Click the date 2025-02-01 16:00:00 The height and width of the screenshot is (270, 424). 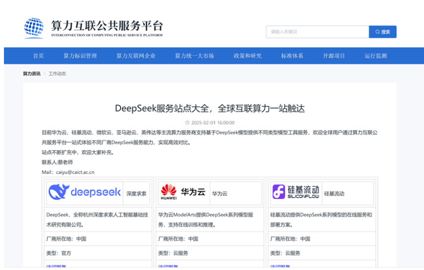click(213, 123)
